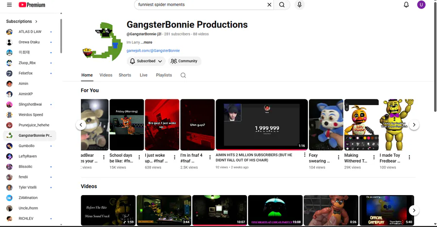437x227 pixels.
Task: Run search with magnifier button
Action: pyautogui.click(x=282, y=5)
